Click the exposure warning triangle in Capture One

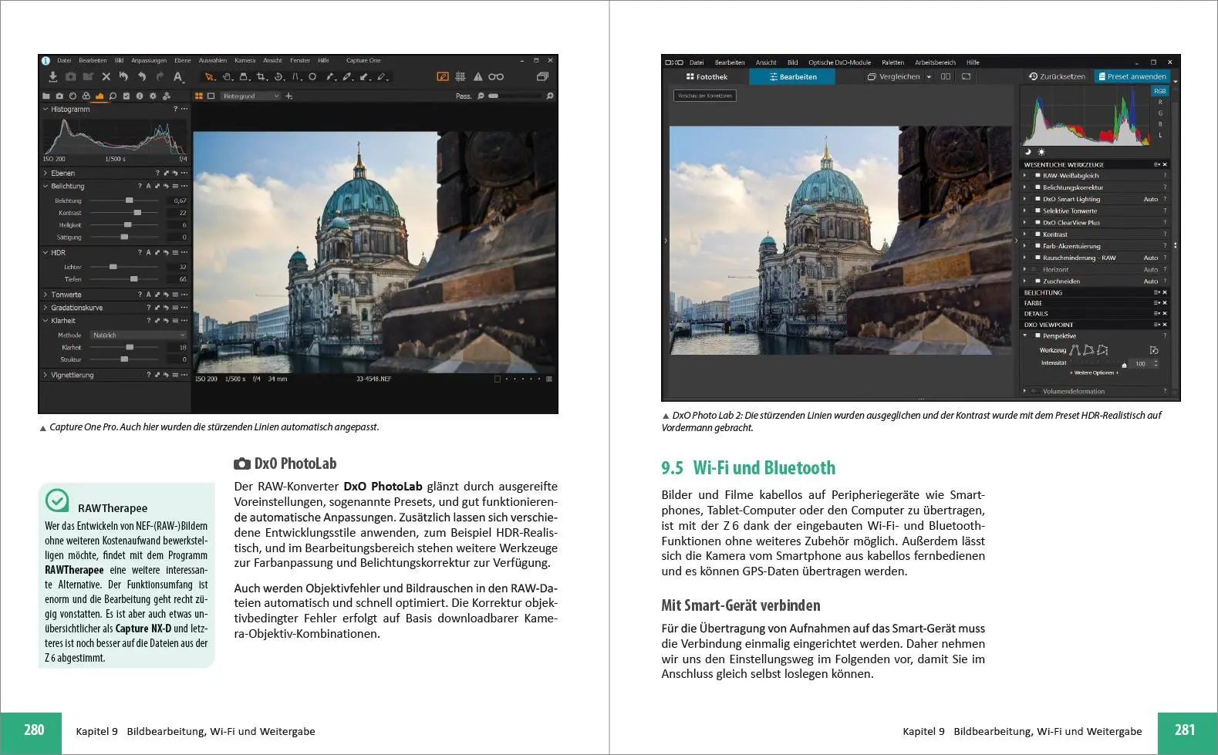[477, 77]
